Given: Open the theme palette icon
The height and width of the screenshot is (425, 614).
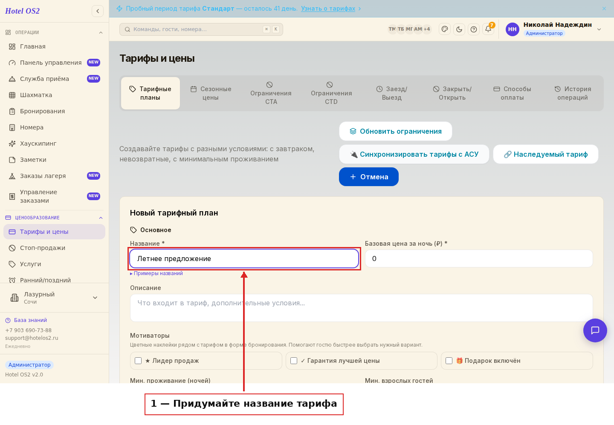Looking at the screenshot, I should 445,29.
